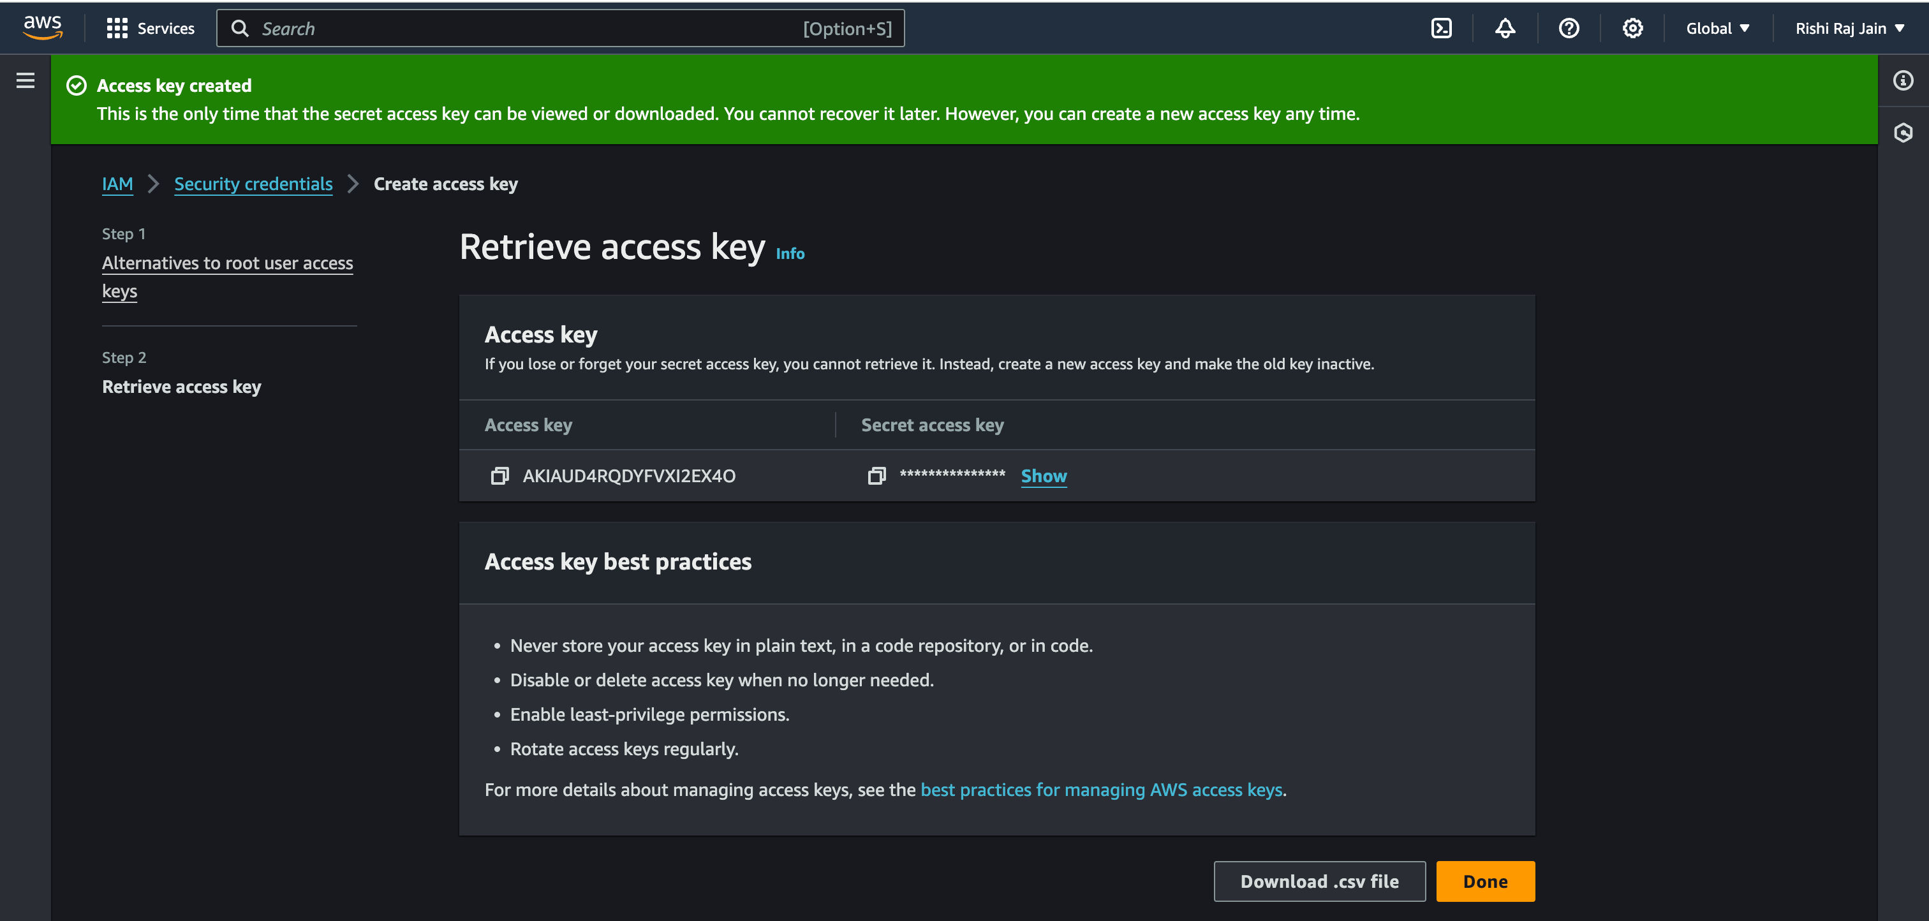Open Security credentials breadcrumb link
Screen dimensions: 1929x921
253,183
